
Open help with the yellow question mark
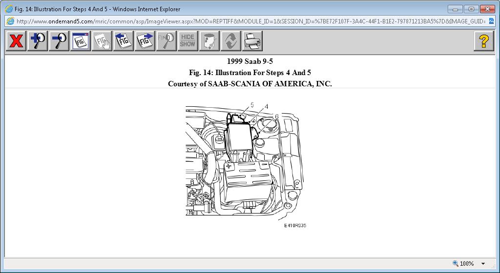(x=484, y=41)
